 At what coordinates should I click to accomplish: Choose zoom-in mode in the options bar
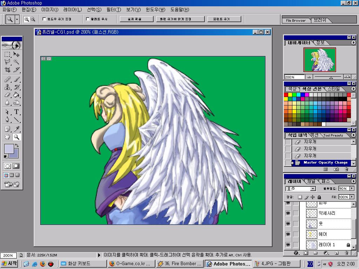[x=27, y=19]
